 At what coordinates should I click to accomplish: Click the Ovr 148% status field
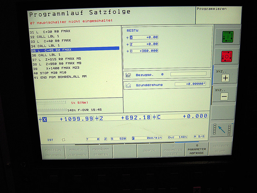coord(178,137)
